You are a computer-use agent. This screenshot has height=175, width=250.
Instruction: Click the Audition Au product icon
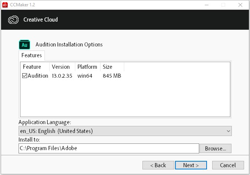tap(24, 45)
